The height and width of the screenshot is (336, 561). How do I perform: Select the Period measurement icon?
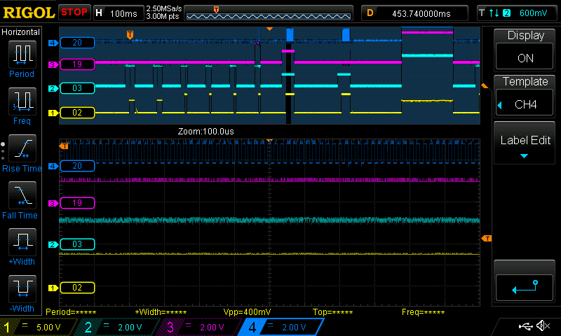coord(22,54)
